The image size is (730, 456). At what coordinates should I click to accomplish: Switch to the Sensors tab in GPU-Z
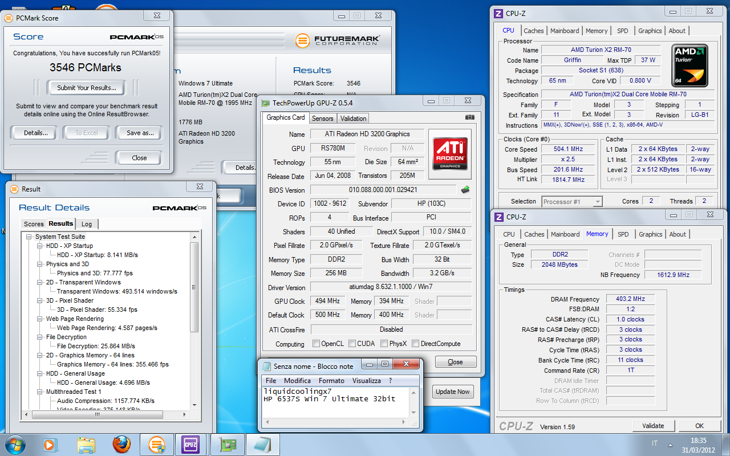point(322,119)
